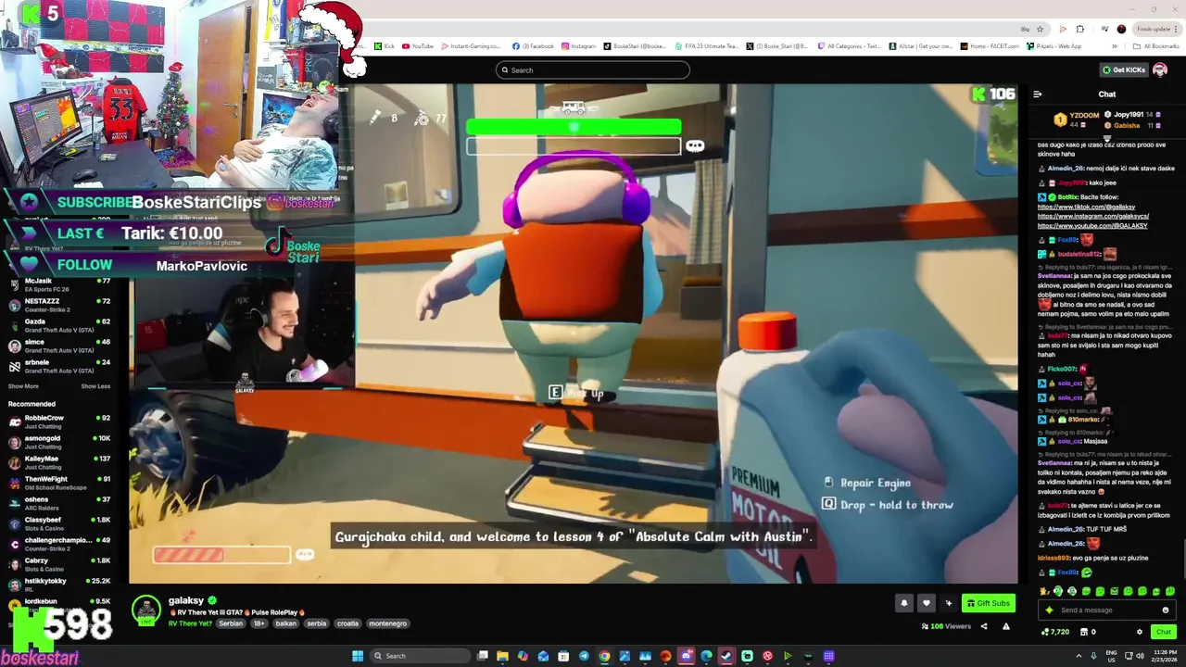The height and width of the screenshot is (667, 1186).
Task: Click the Get KICKs button
Action: pos(1124,69)
